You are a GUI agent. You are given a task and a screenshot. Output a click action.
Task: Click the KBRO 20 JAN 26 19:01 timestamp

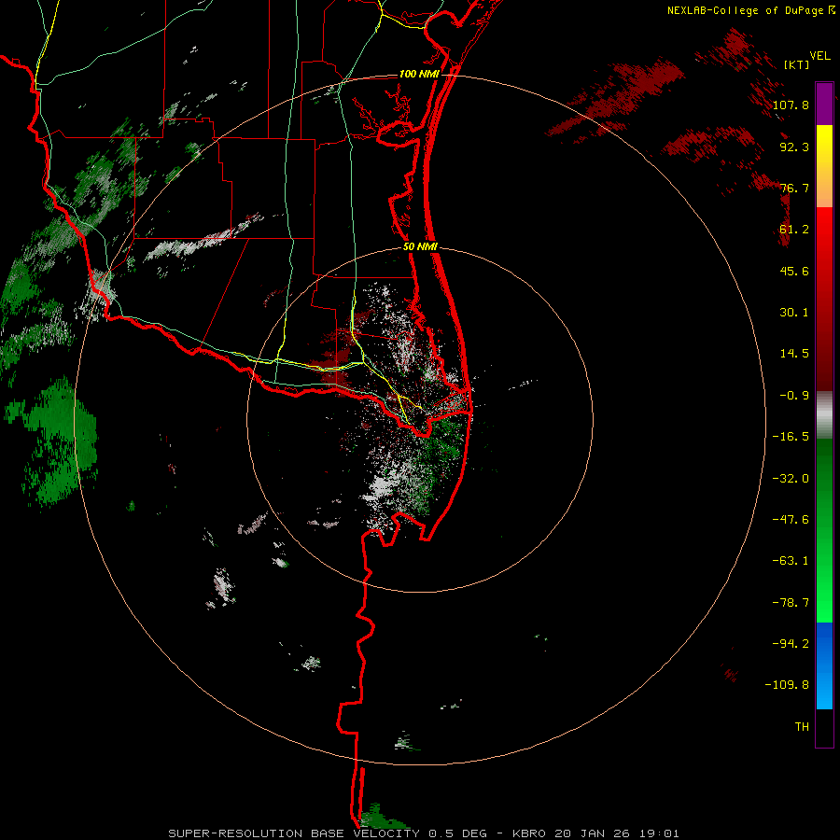pos(595,833)
